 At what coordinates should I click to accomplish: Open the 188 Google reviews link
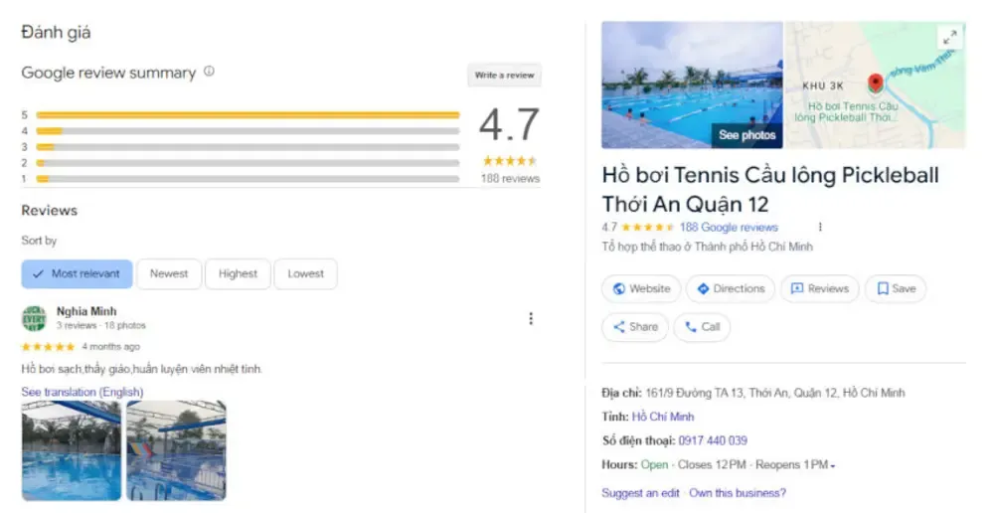(x=729, y=227)
